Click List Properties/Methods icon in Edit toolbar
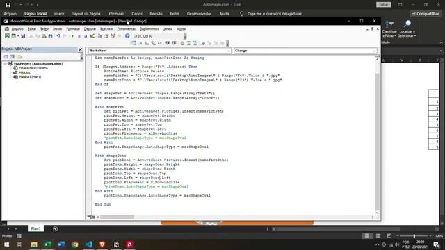The height and width of the screenshot is (250, 445). (x=133, y=43)
